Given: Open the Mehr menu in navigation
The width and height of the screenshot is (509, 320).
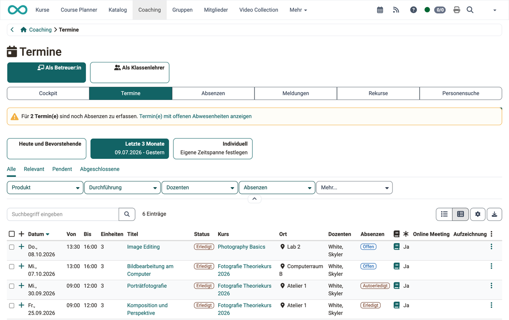Looking at the screenshot, I should (x=298, y=10).
